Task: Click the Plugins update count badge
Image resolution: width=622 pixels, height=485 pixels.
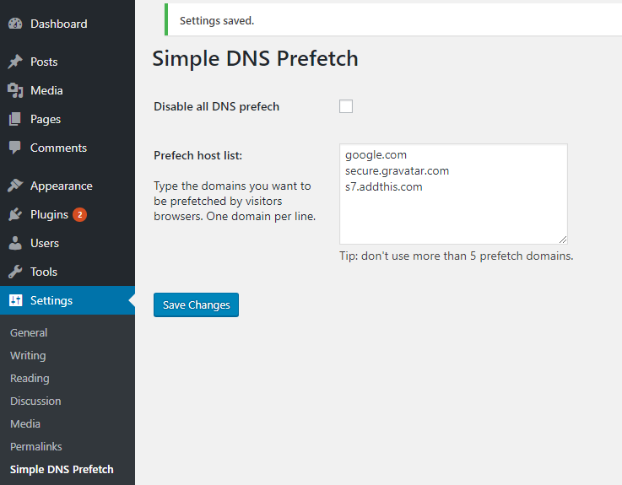Action: (79, 214)
